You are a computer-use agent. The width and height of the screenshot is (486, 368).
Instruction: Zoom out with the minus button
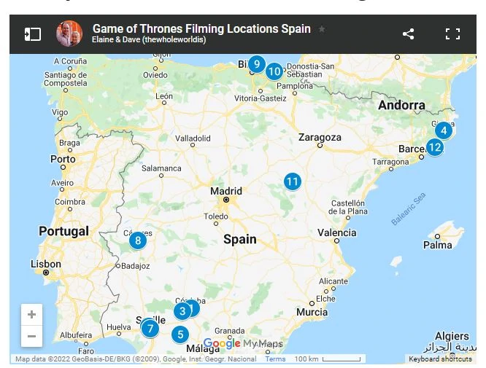click(x=31, y=336)
